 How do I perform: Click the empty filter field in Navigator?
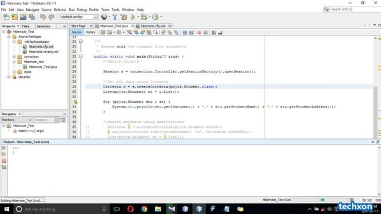tap(44, 120)
